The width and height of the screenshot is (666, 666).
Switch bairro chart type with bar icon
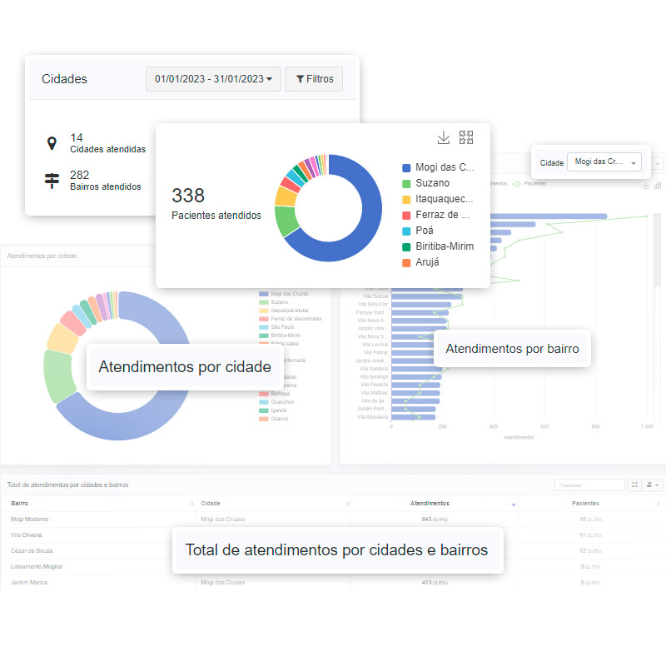[658, 186]
